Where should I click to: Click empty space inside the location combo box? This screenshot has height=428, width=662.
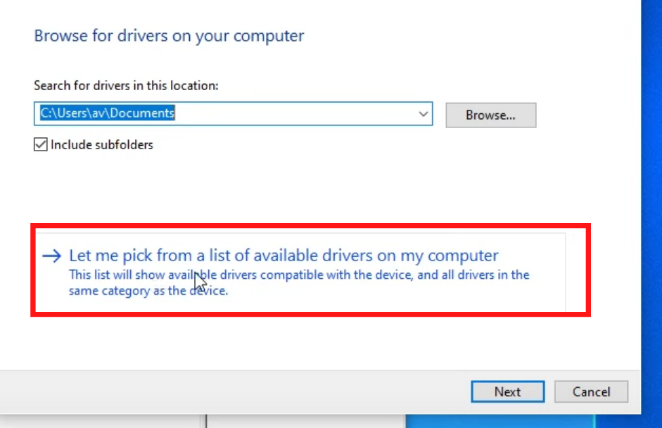click(295, 113)
